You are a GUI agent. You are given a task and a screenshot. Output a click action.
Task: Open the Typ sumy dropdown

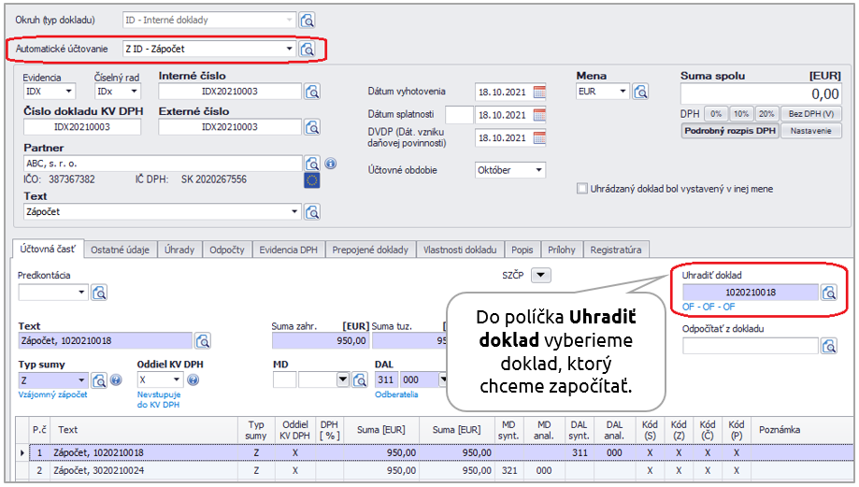[81, 380]
